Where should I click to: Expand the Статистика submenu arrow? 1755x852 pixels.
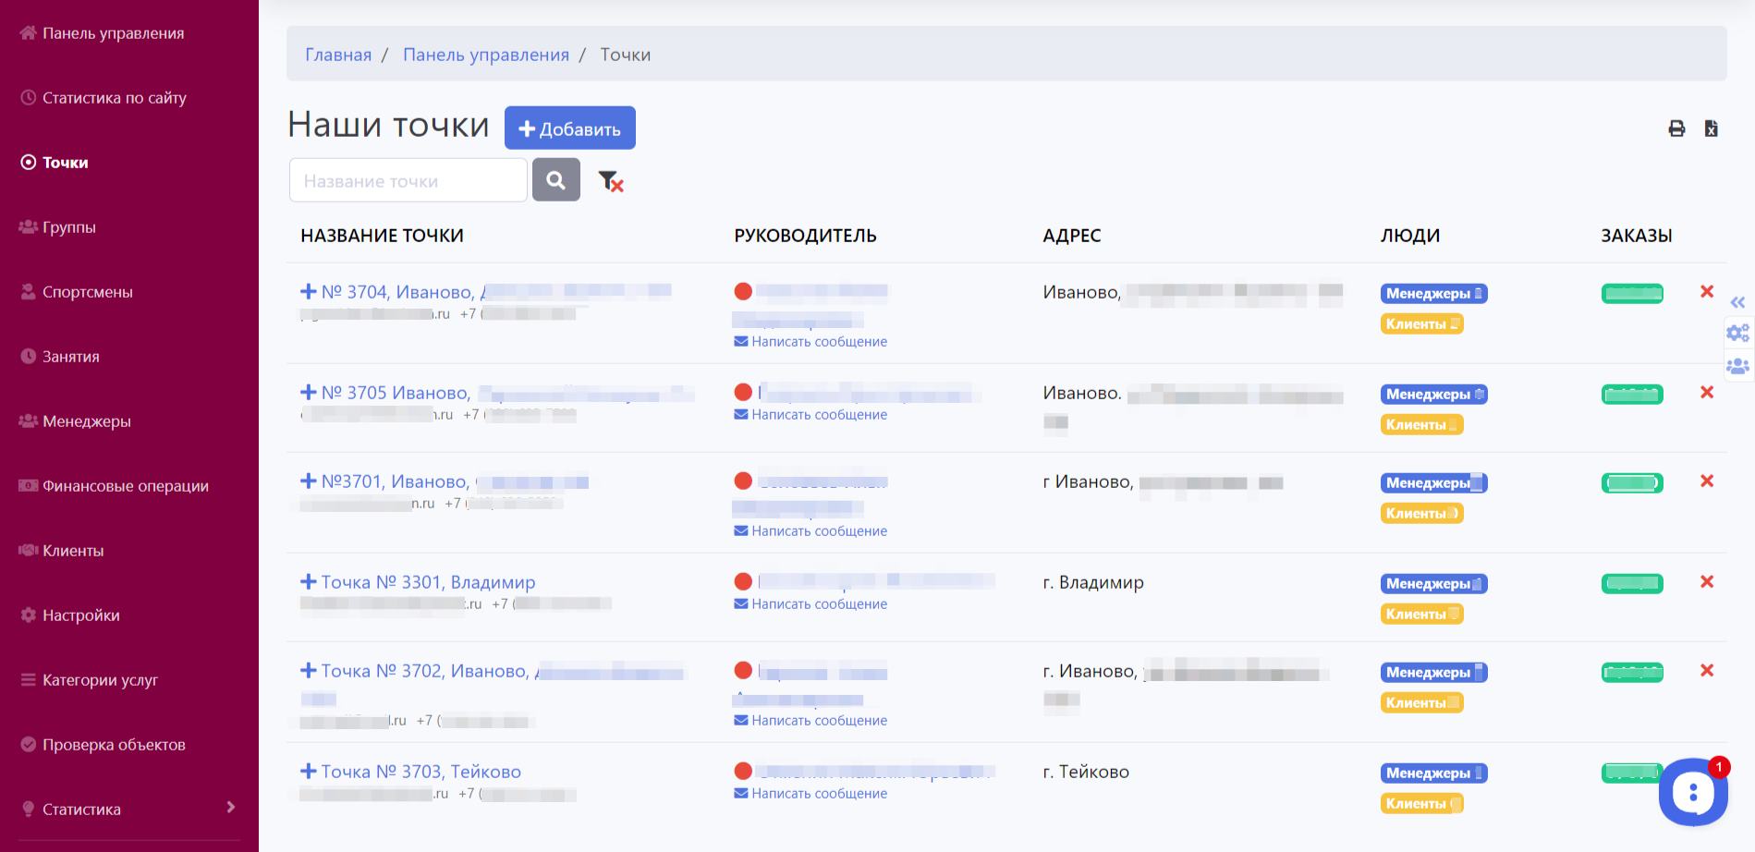[x=230, y=808]
